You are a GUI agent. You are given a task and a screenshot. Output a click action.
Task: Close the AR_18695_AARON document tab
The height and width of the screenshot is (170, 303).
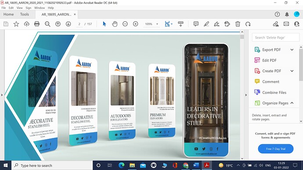(75, 14)
